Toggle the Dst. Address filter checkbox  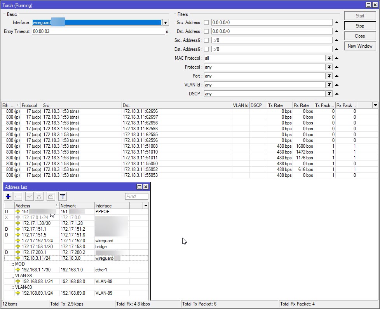(x=206, y=31)
